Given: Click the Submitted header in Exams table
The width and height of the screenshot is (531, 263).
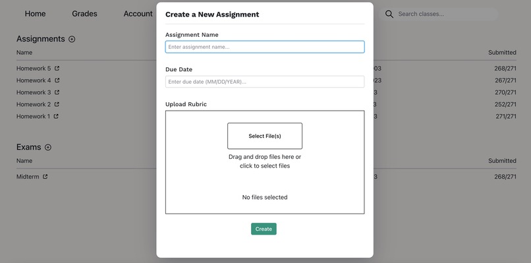Looking at the screenshot, I should coord(502,161).
